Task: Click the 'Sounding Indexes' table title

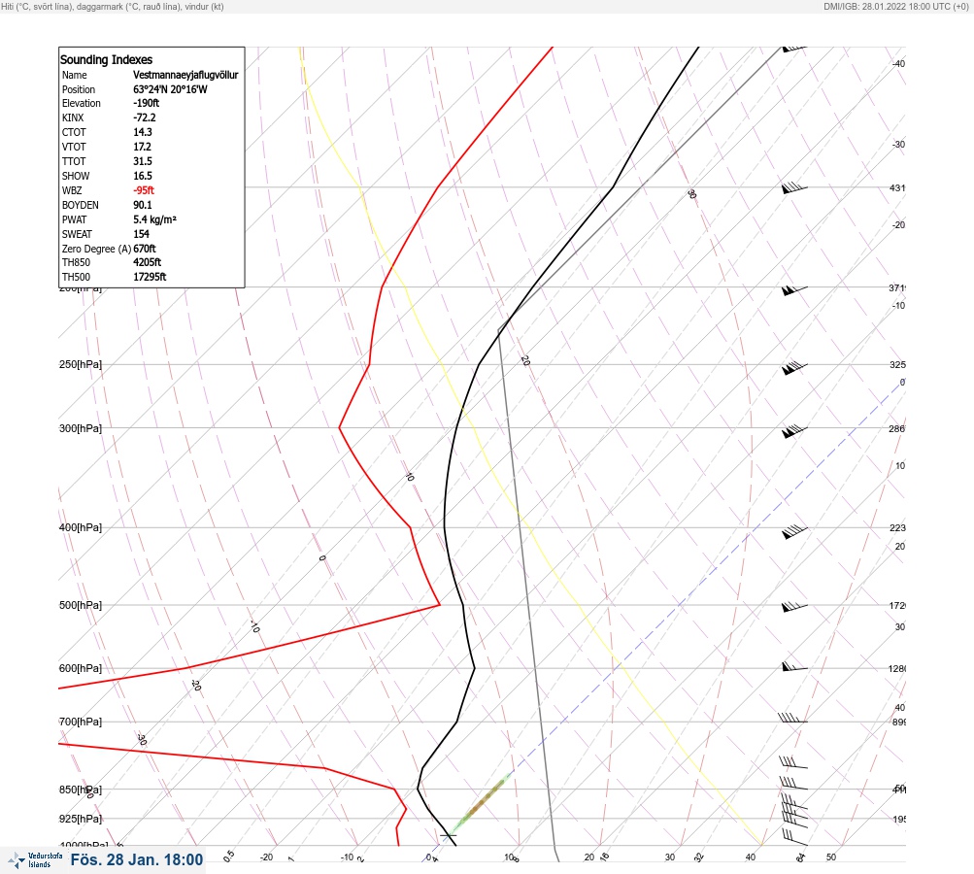Action: (106, 59)
